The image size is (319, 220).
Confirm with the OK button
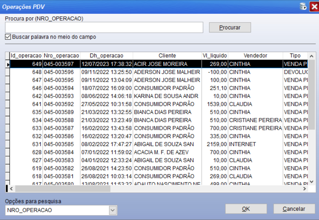pos(246,209)
